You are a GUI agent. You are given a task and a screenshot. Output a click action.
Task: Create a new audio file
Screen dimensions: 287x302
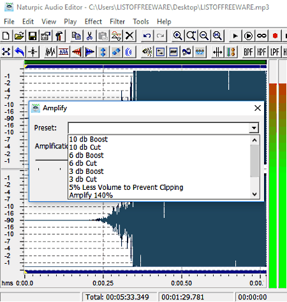pyautogui.click(x=6, y=36)
